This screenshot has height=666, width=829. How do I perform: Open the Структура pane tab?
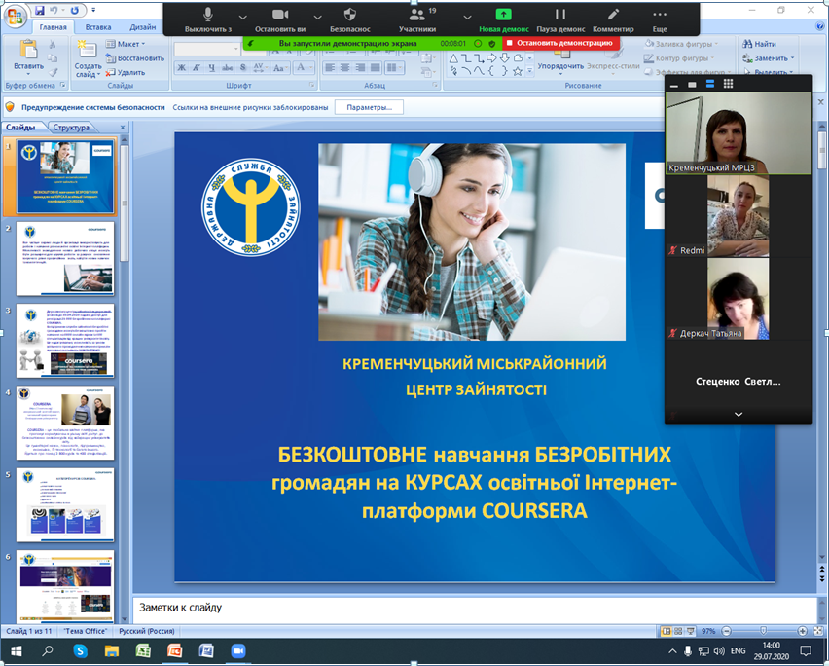click(72, 128)
